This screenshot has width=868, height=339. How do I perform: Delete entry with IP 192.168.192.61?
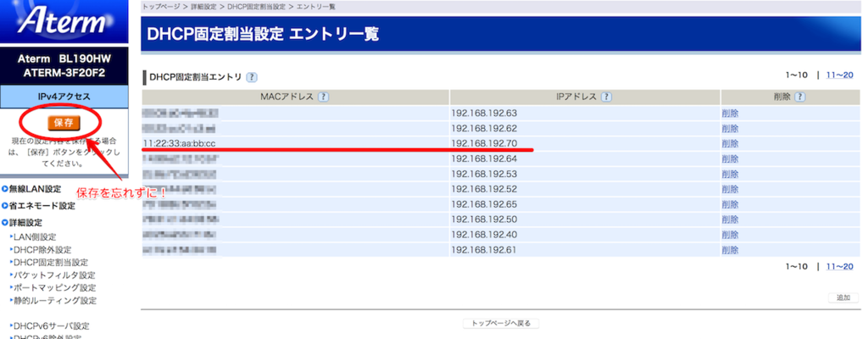[x=730, y=250]
